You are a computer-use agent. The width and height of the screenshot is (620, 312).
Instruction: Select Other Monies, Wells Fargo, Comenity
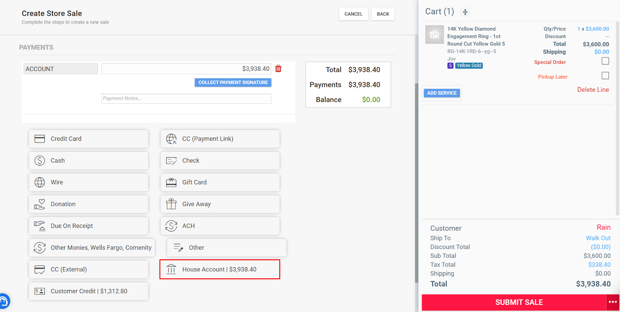pyautogui.click(x=91, y=247)
